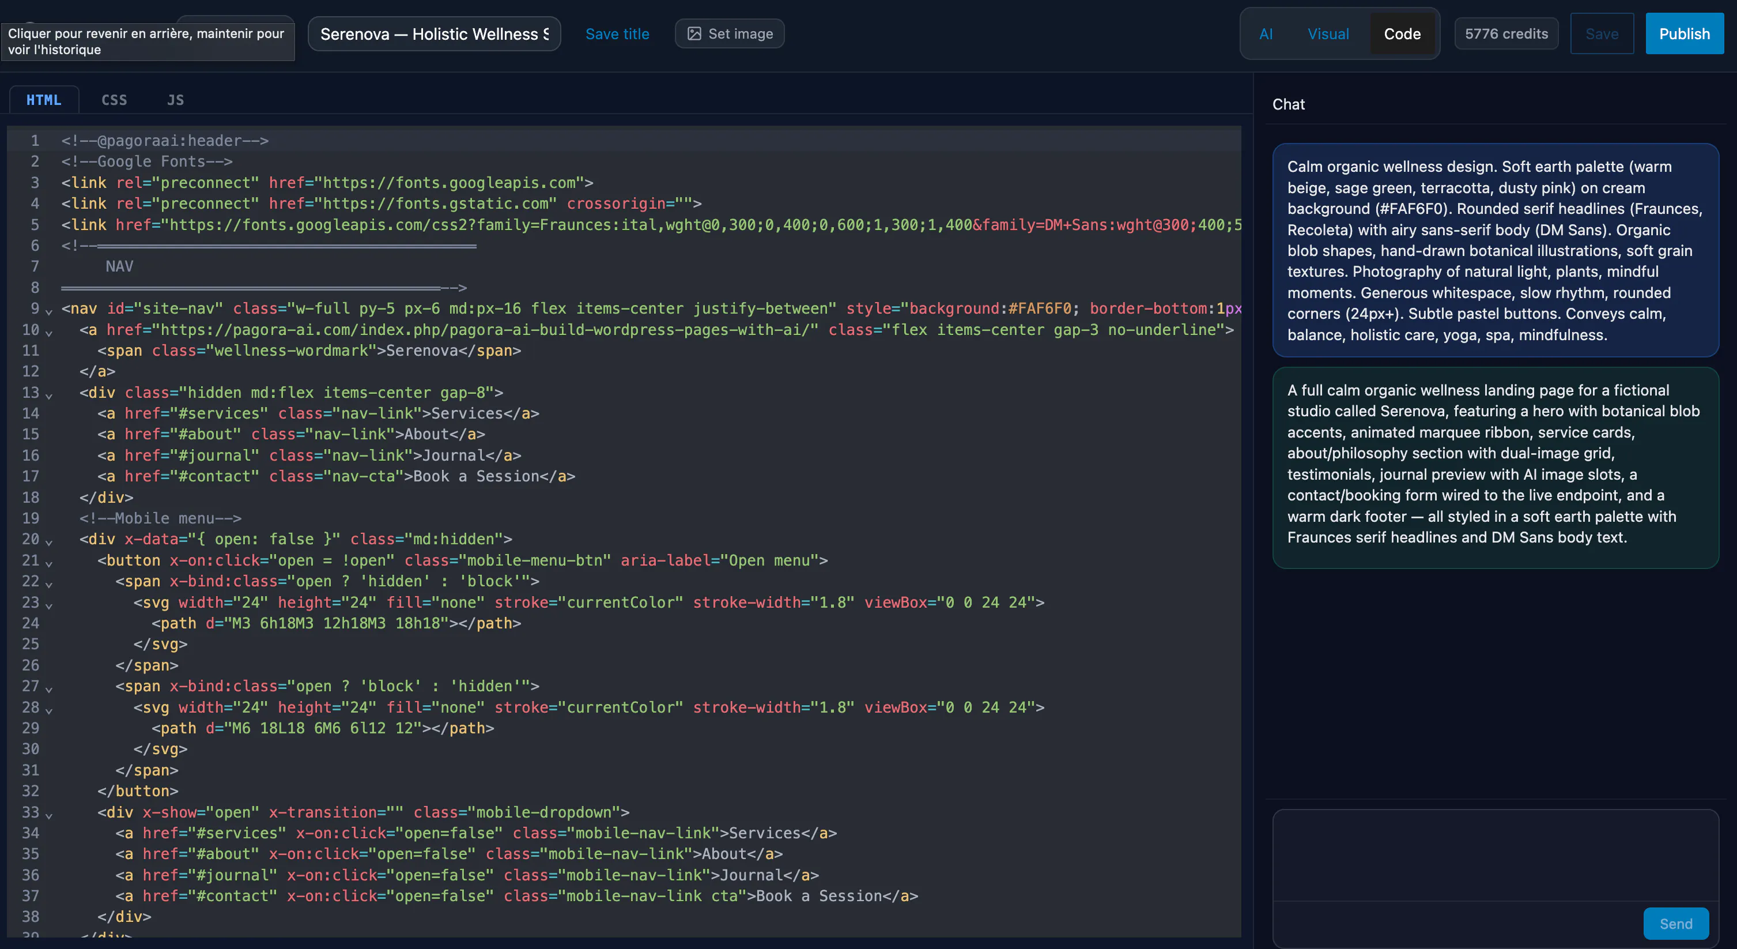This screenshot has width=1737, height=949.
Task: Publish the page
Action: (x=1685, y=33)
